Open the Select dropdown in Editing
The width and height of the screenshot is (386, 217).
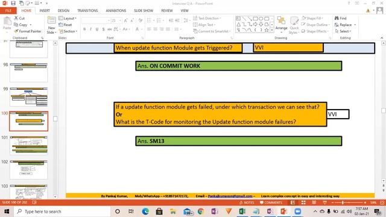tap(343, 31)
